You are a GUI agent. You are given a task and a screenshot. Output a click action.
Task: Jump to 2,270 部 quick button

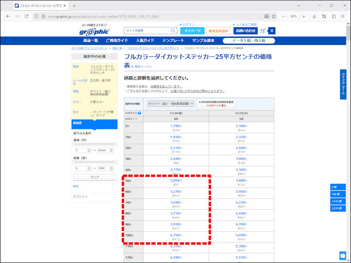coord(338,208)
